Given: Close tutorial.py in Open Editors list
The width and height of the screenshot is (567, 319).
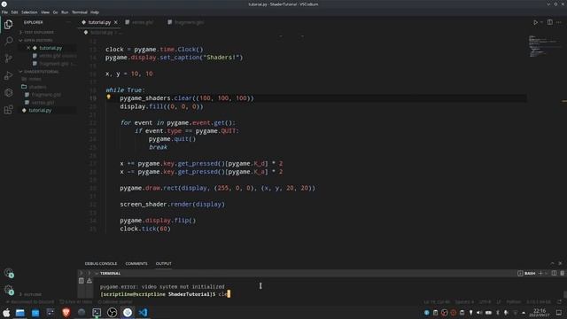Looking at the screenshot, I should [28, 48].
